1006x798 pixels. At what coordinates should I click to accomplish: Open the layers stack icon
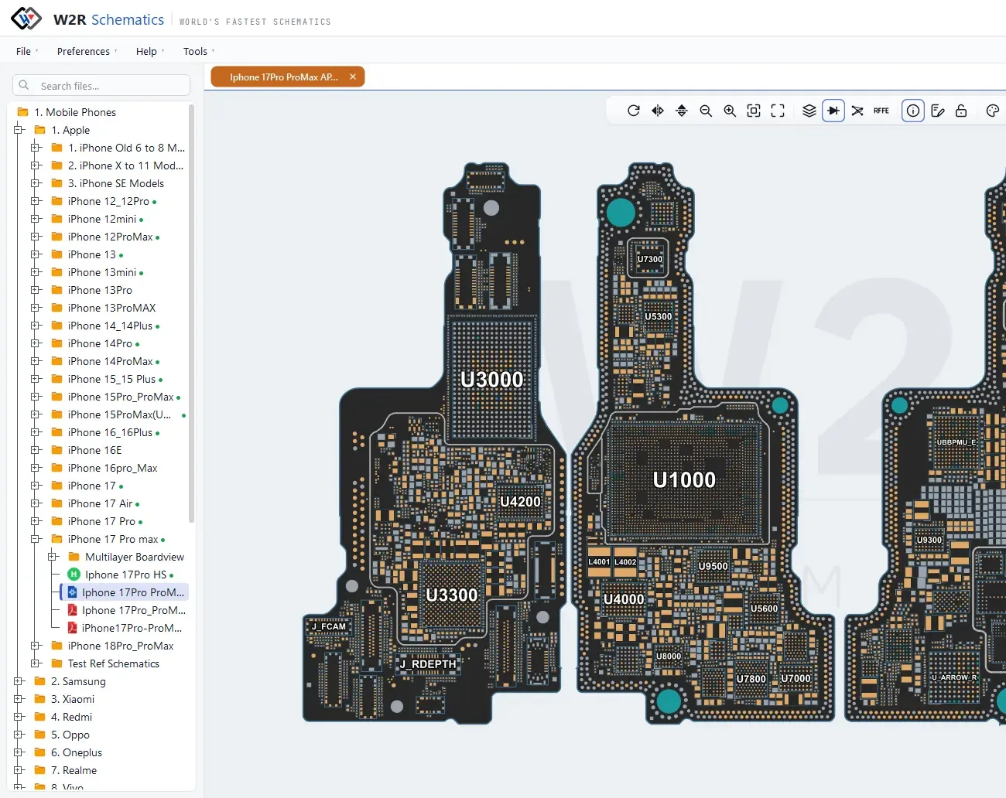tap(809, 111)
